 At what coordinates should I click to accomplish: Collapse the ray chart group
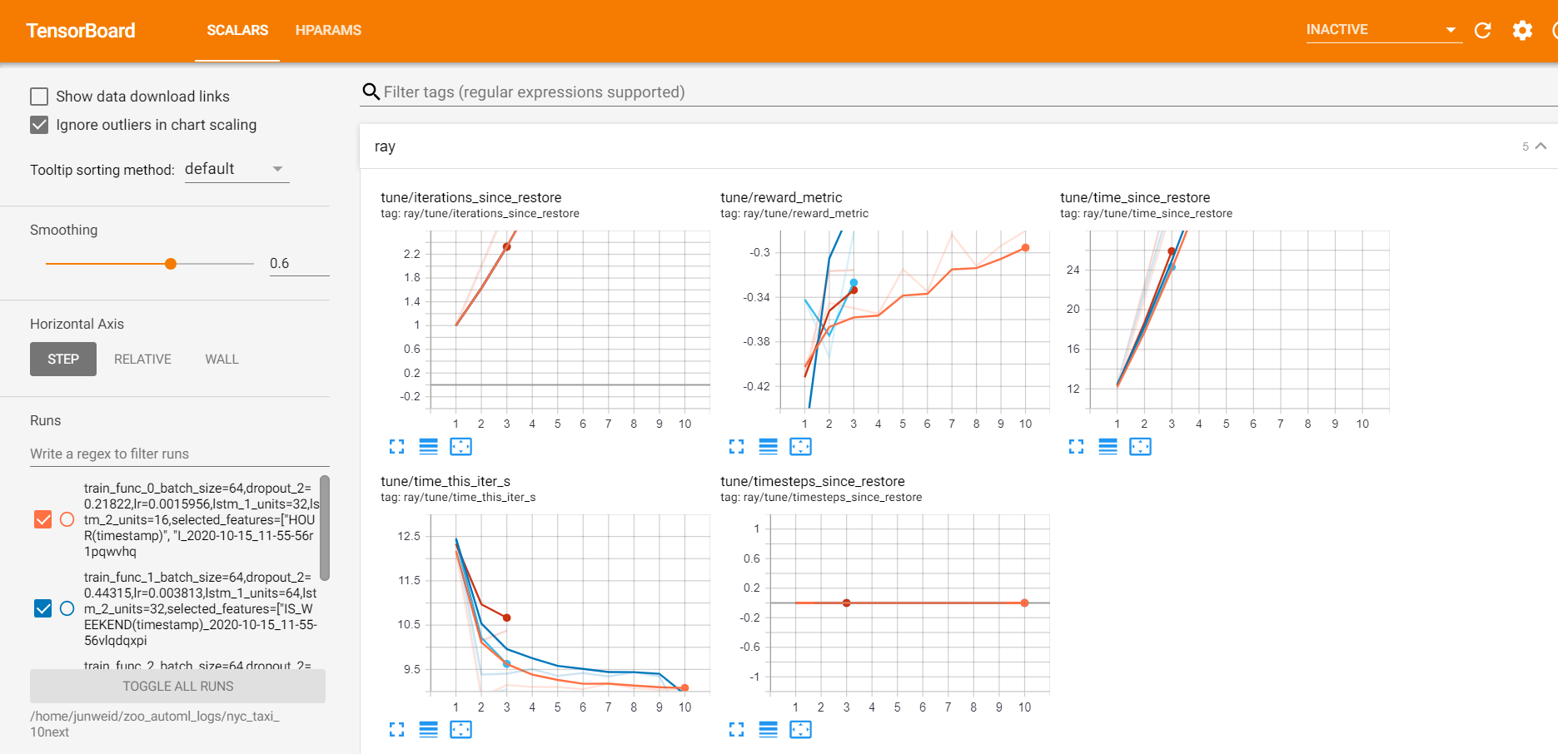point(1541,146)
